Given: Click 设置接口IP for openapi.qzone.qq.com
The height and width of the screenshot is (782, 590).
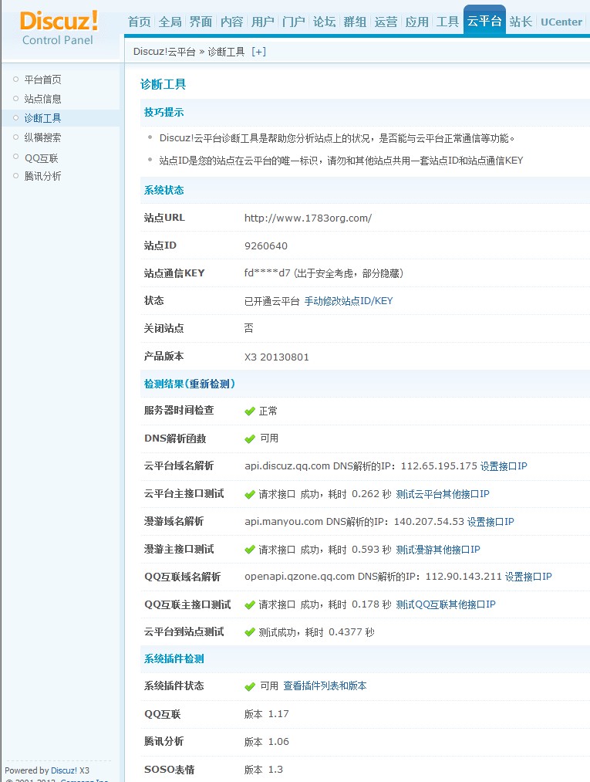Looking at the screenshot, I should 528,577.
